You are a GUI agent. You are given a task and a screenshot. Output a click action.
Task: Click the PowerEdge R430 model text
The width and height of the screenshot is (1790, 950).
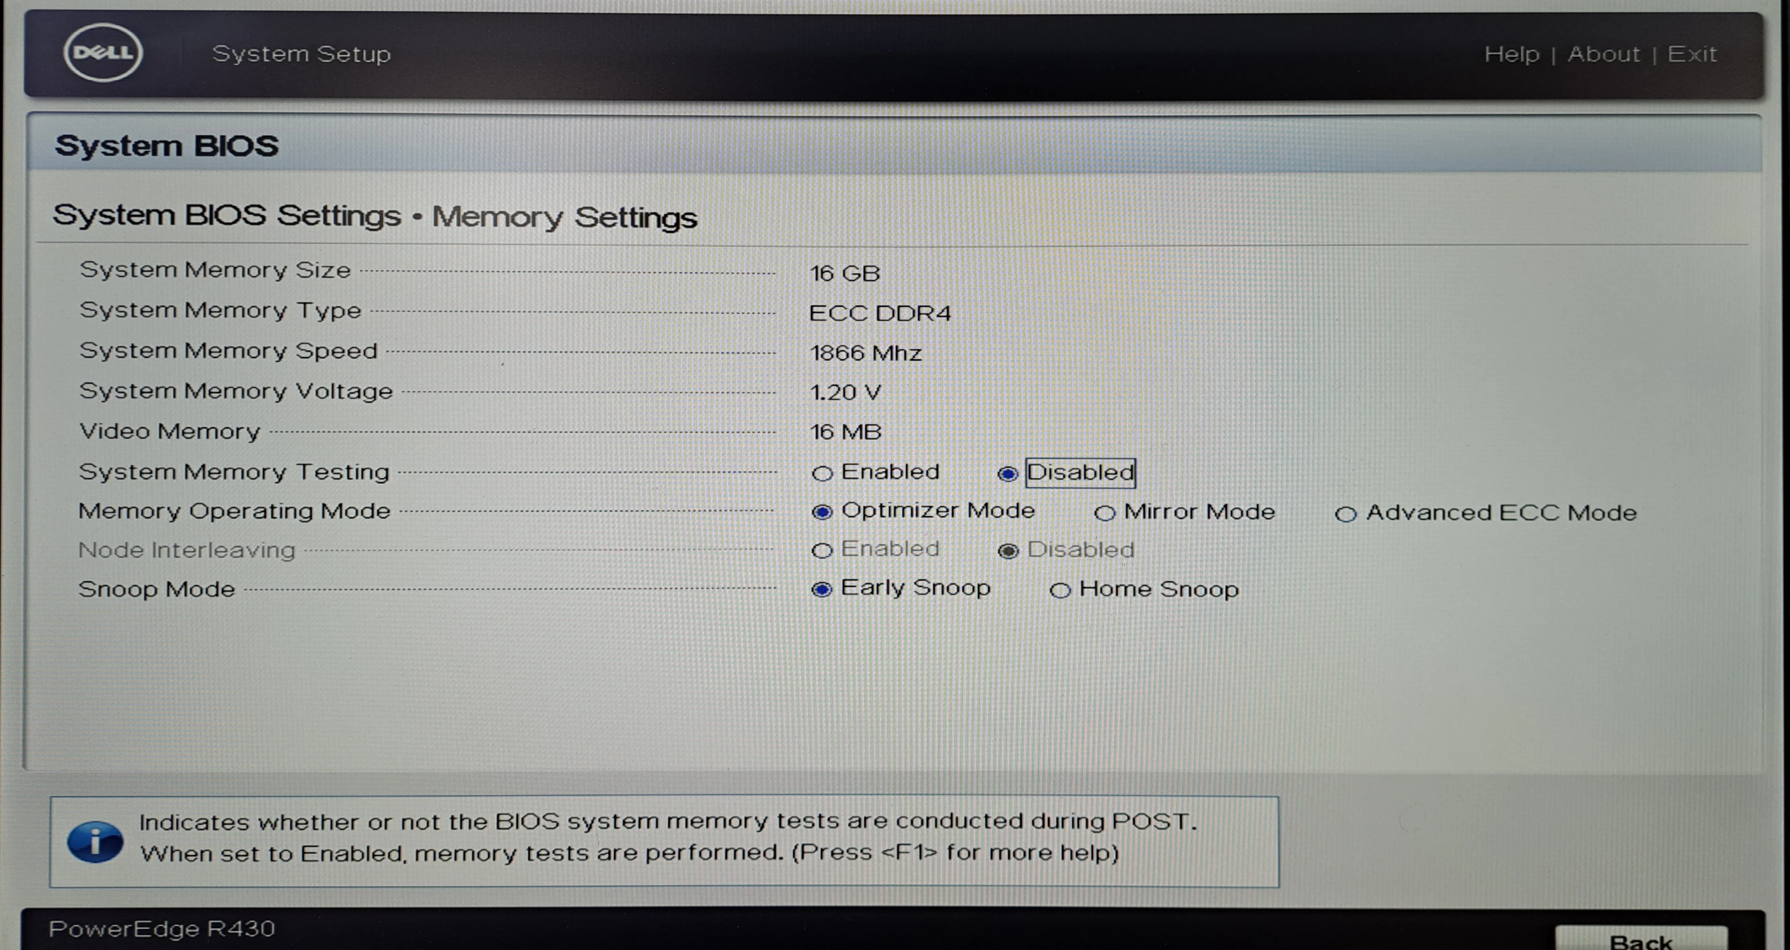(x=162, y=928)
